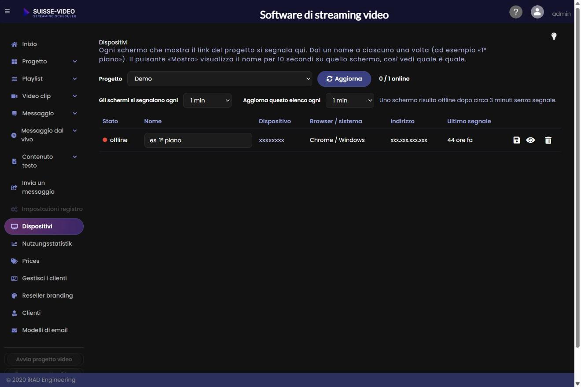Open Gestisci i clienti
581x387 pixels.
click(x=44, y=278)
